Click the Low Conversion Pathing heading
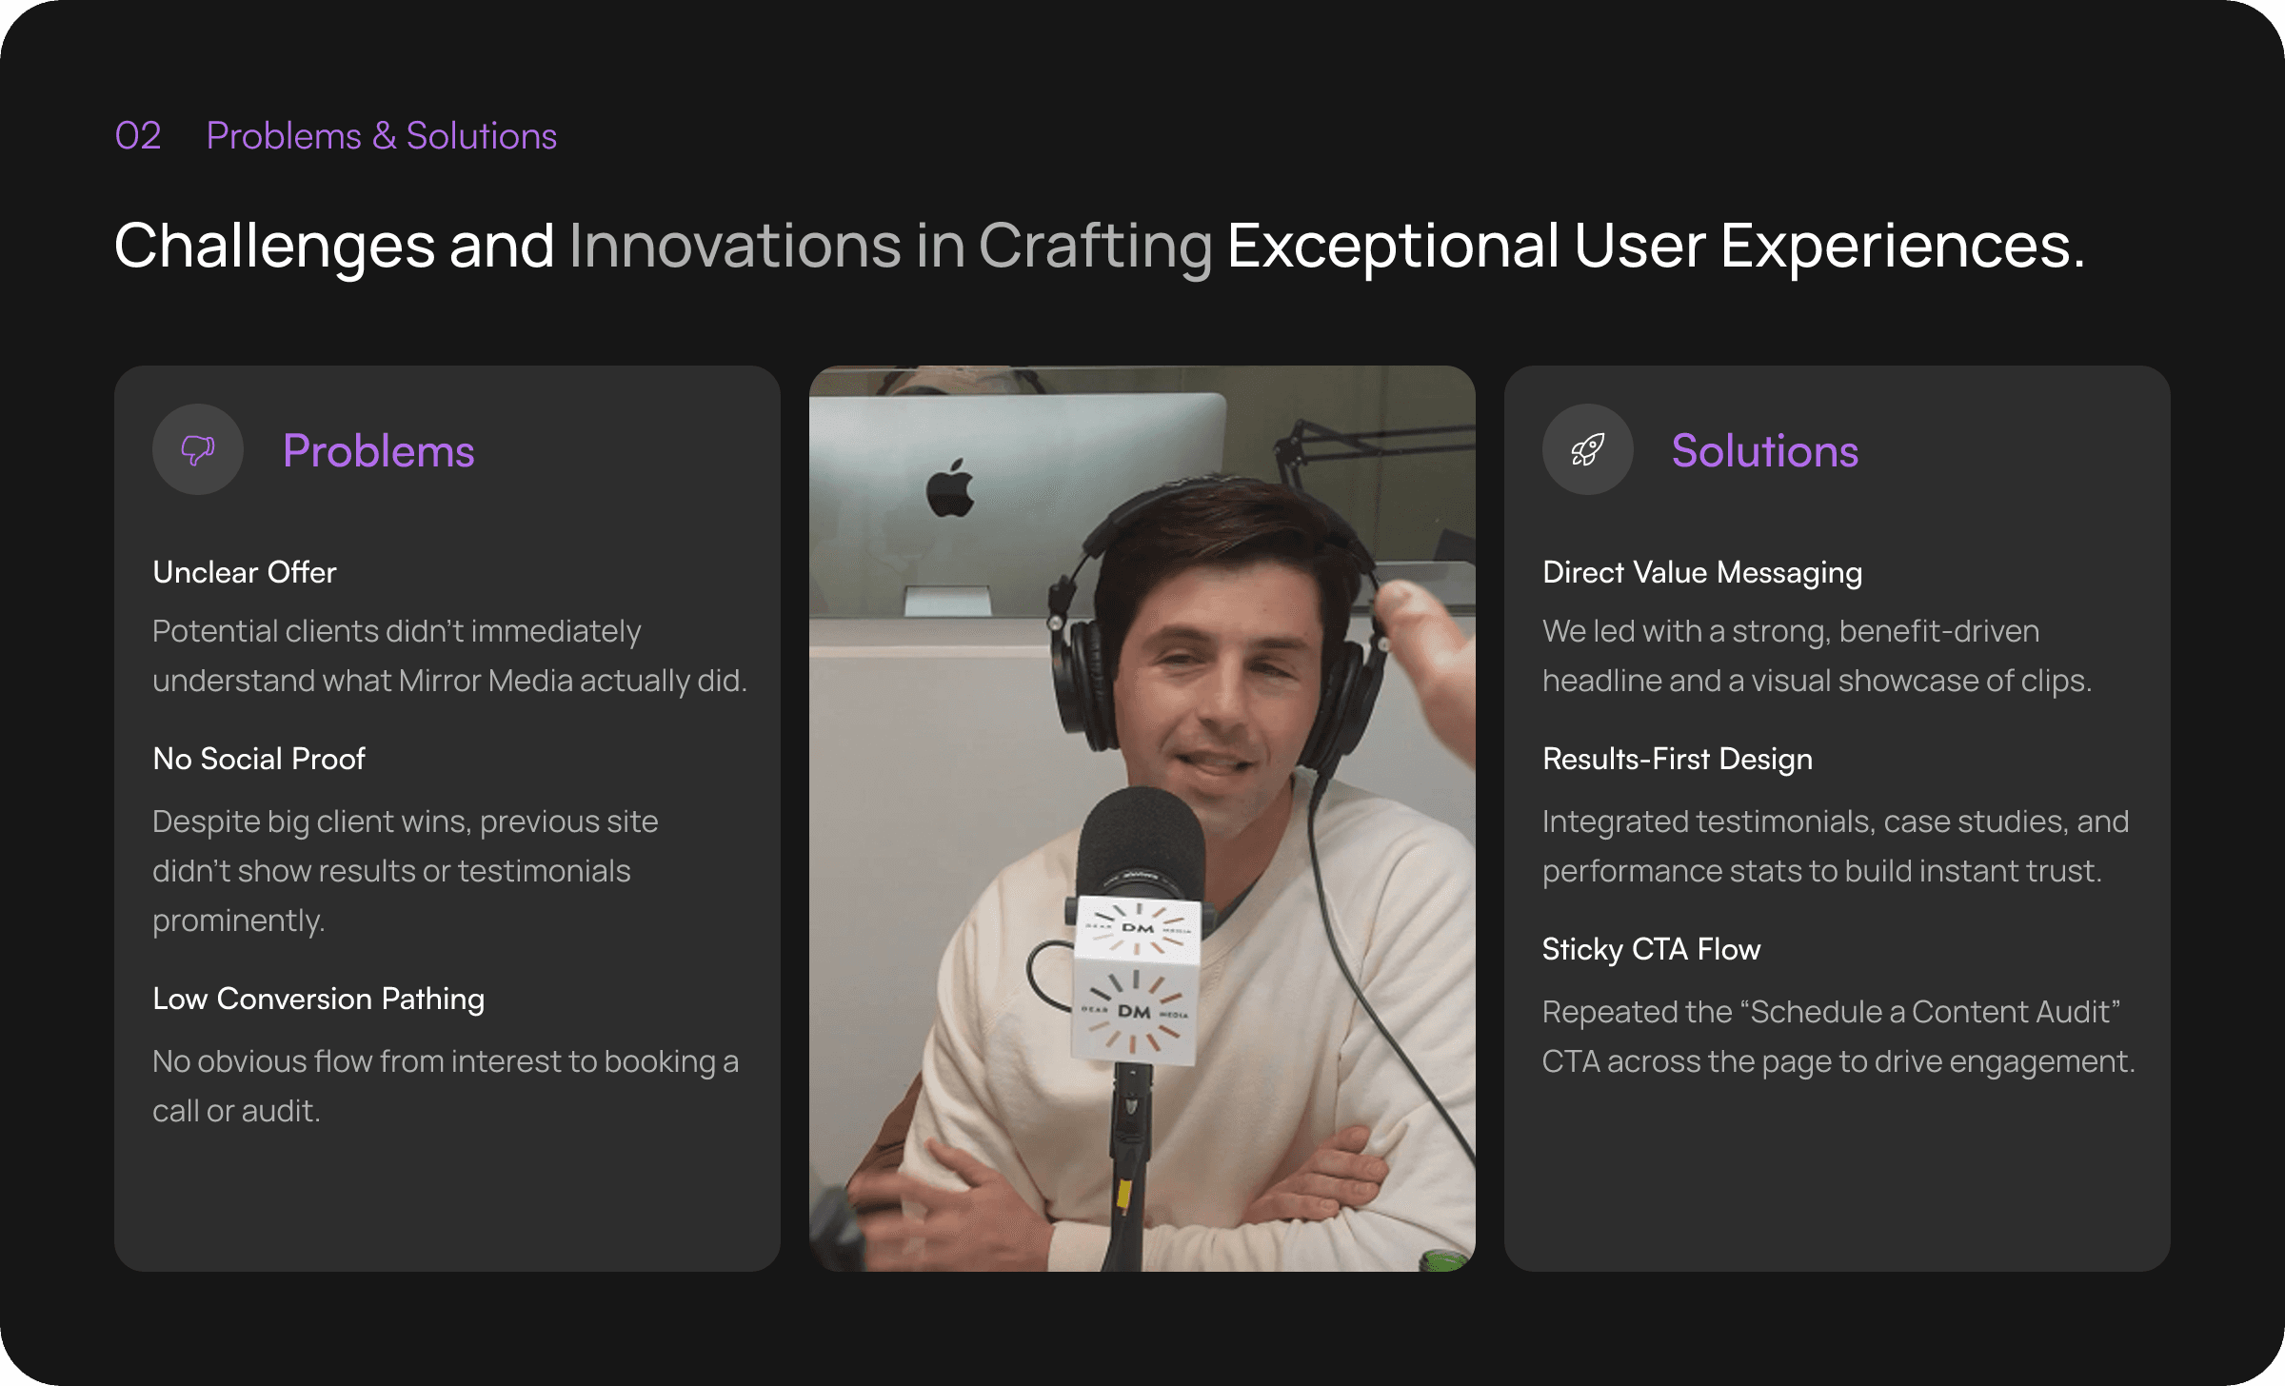Screen dimensions: 2285x1386 (x=318, y=999)
